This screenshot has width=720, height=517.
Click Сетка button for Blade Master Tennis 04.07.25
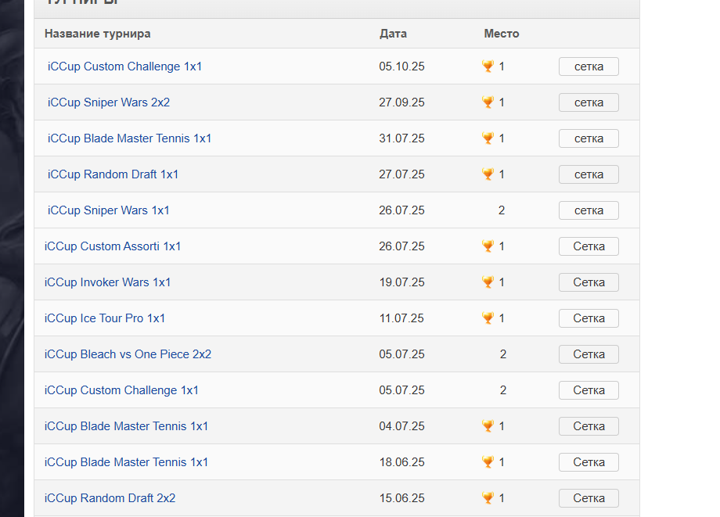[589, 426]
